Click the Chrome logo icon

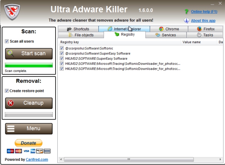[161, 29]
